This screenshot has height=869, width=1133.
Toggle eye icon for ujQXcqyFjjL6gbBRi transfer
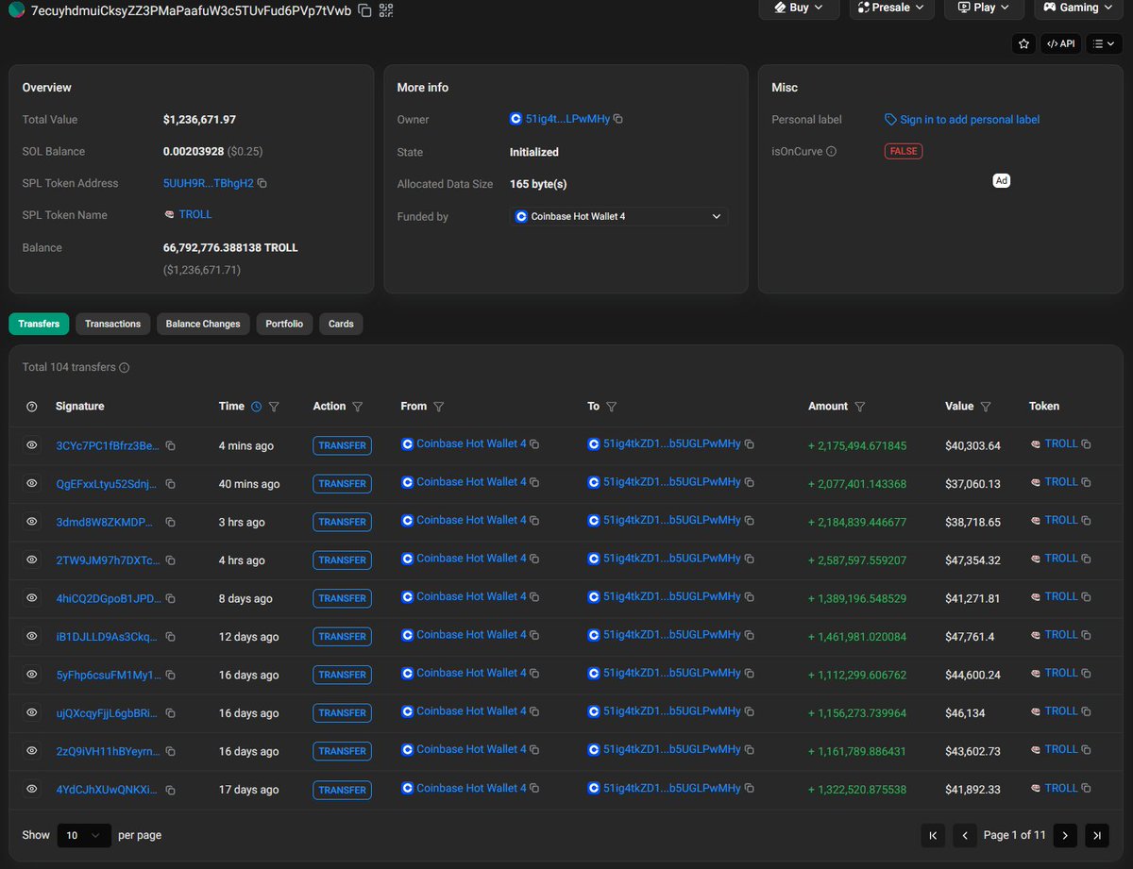click(32, 712)
